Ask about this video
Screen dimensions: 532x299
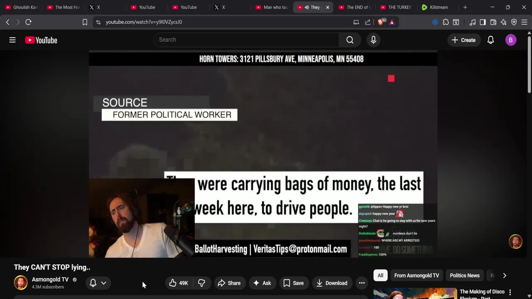click(262, 283)
